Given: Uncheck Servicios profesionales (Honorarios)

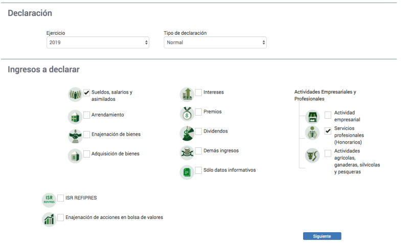Looking at the screenshot, I should [x=328, y=131].
